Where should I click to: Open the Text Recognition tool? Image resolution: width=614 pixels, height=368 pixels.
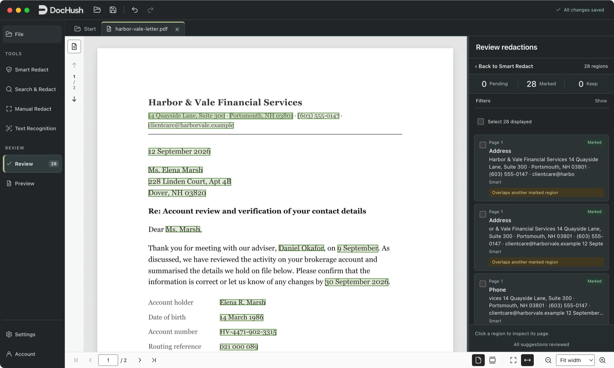pyautogui.click(x=32, y=128)
